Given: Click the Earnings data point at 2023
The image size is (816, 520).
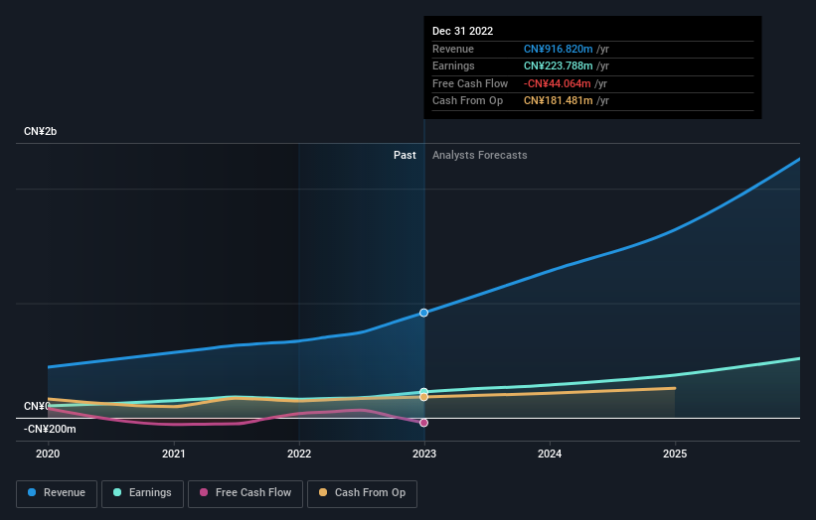Looking at the screenshot, I should coord(423,392).
